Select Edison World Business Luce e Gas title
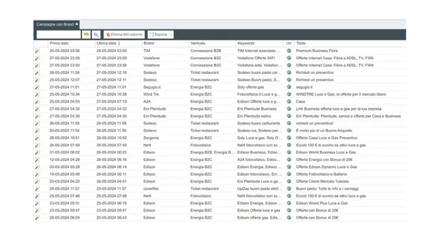Viewport: 439px width, 247px height. coord(326,153)
